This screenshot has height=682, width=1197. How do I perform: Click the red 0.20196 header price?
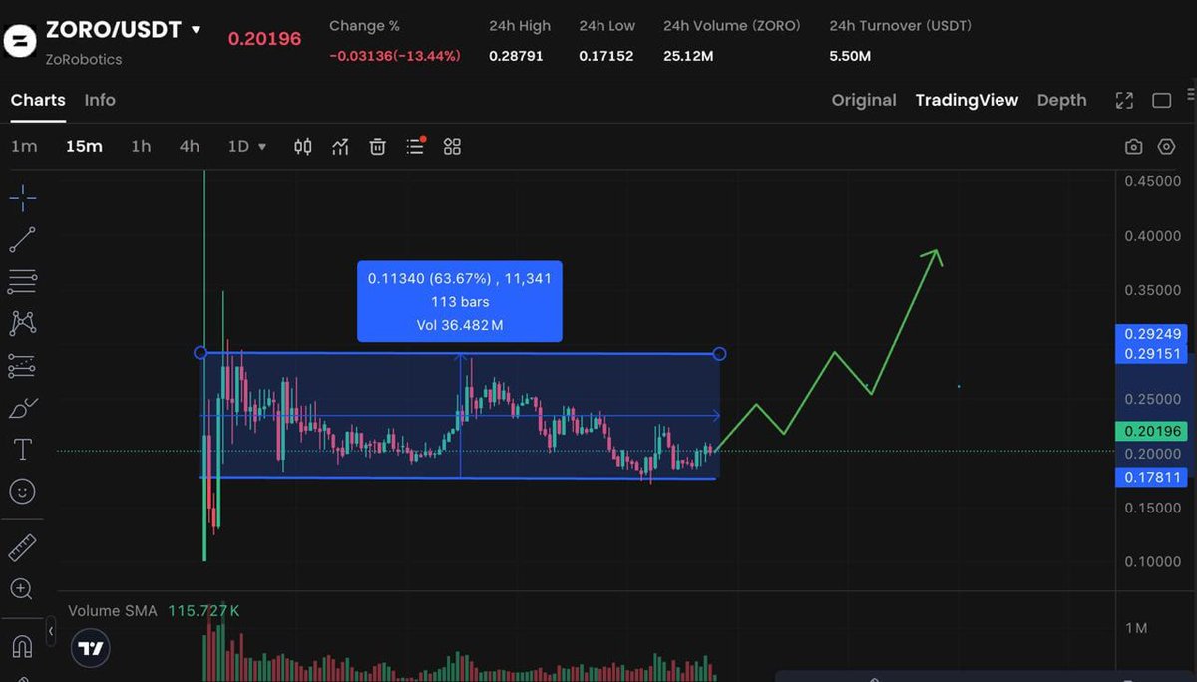tap(264, 39)
